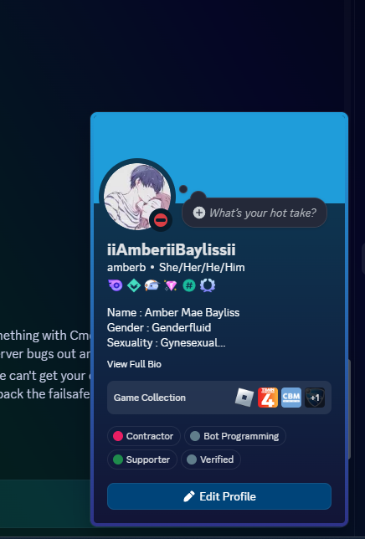Click the green HypeSquad-style diamond badge
Screen dimensions: 365x539
[134, 285]
